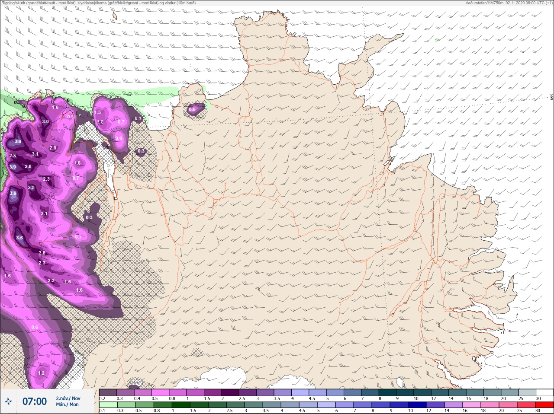
Task: Click the four-point star icon beside 07:00
Action: click(8, 402)
